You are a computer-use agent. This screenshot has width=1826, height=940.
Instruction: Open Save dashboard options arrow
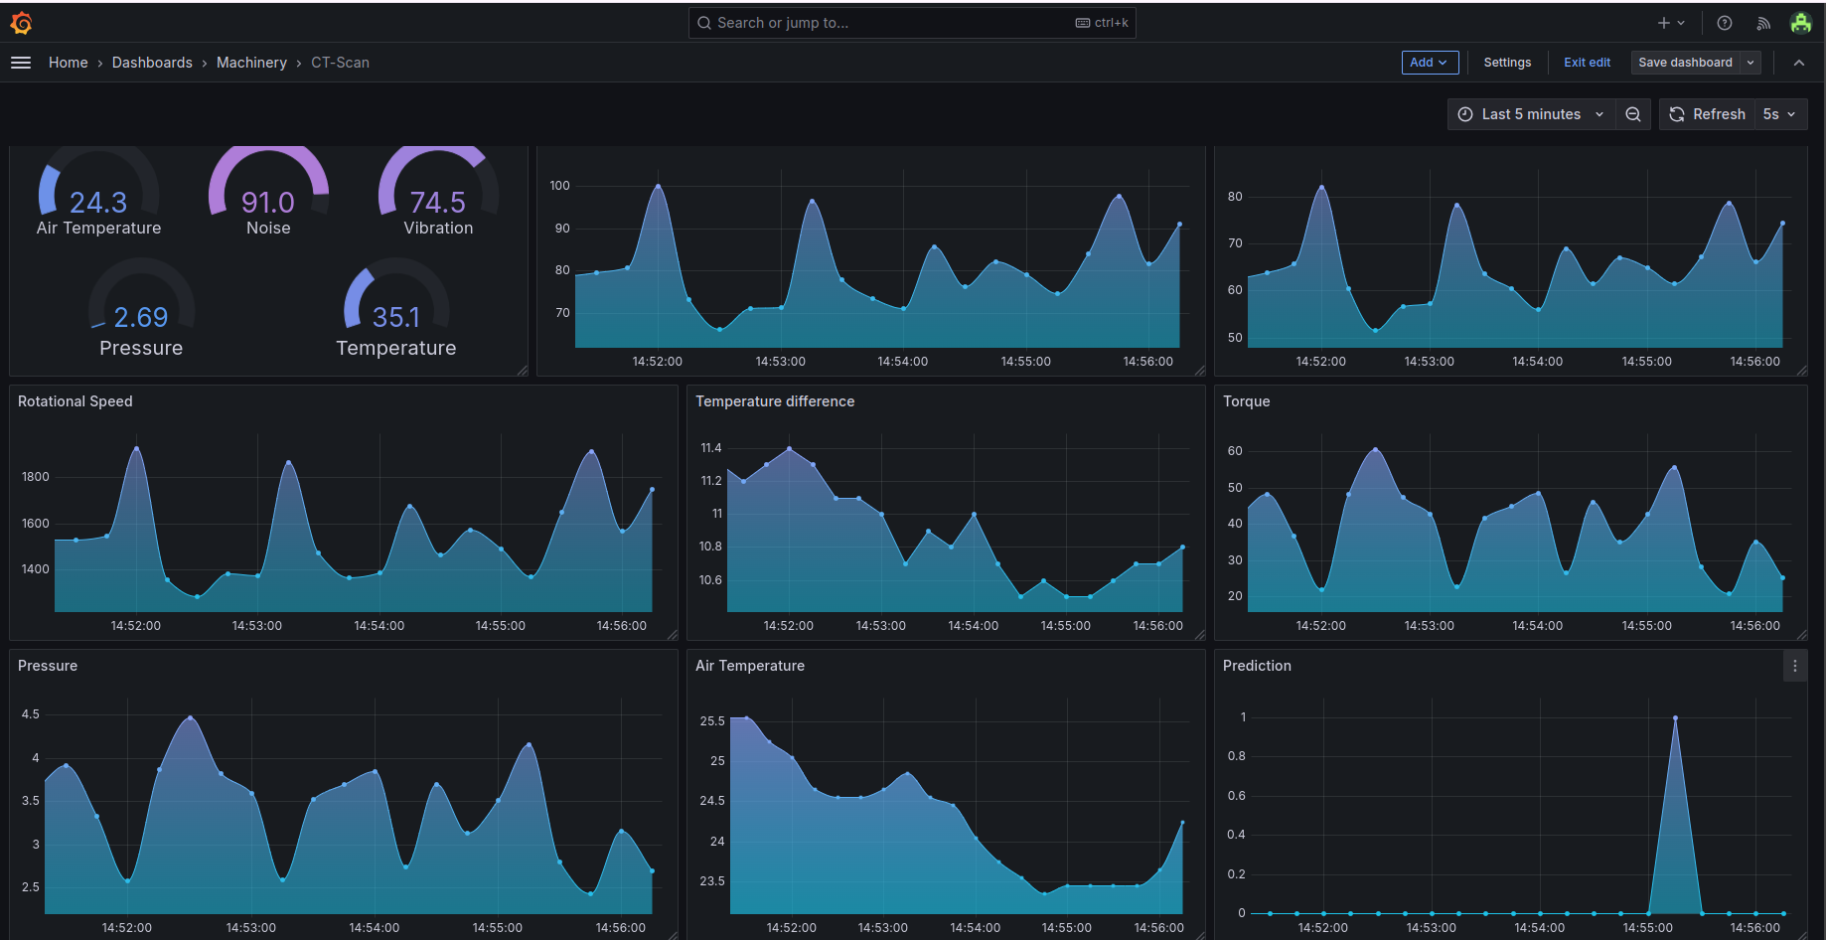click(1750, 63)
